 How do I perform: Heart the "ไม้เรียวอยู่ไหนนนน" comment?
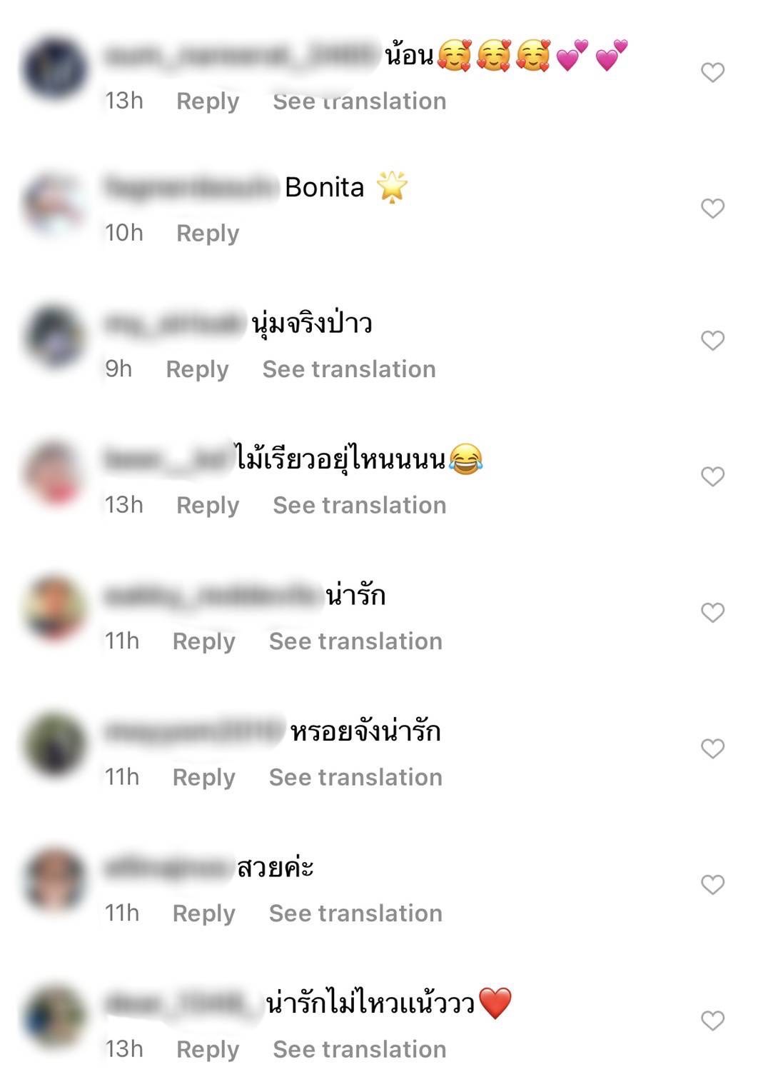(x=712, y=476)
